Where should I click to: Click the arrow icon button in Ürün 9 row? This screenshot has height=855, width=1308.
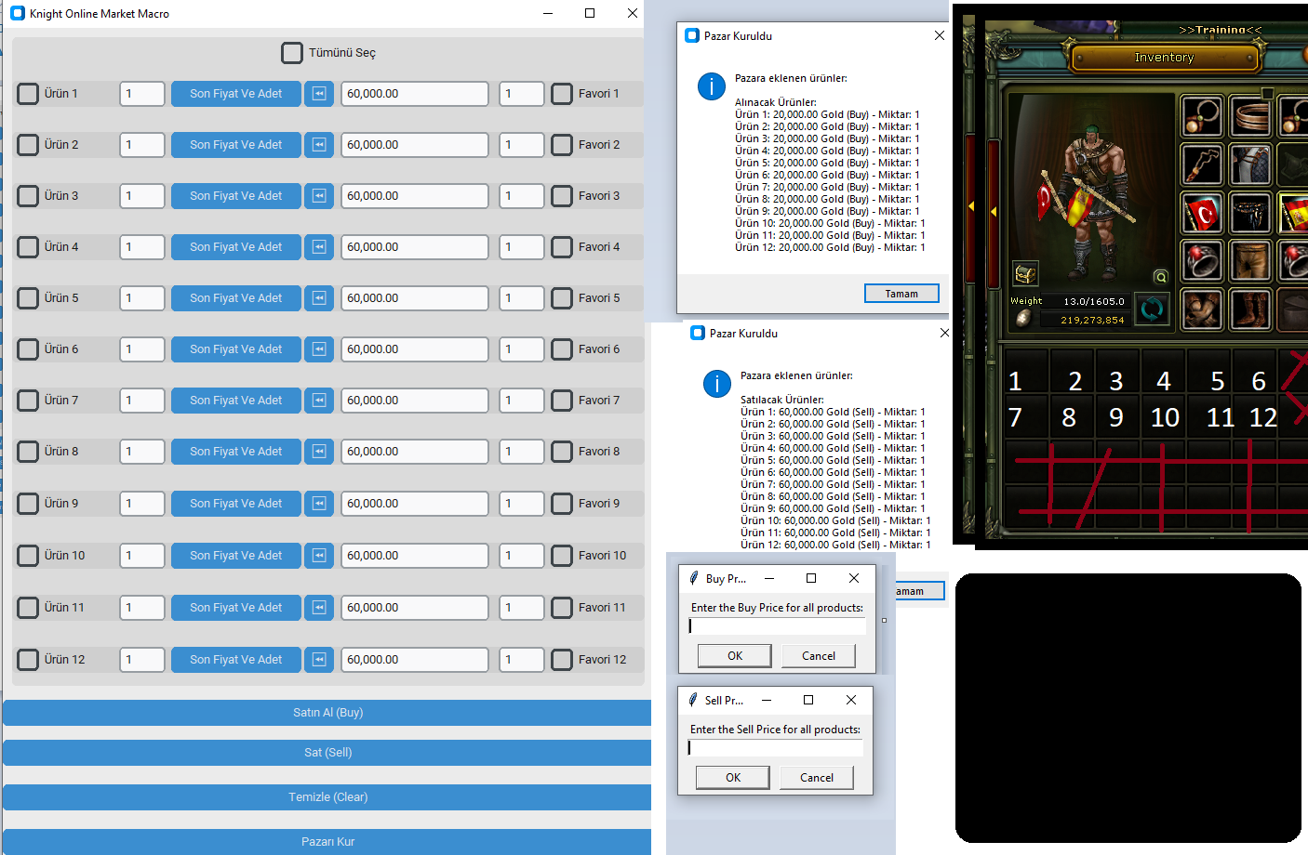pos(319,504)
